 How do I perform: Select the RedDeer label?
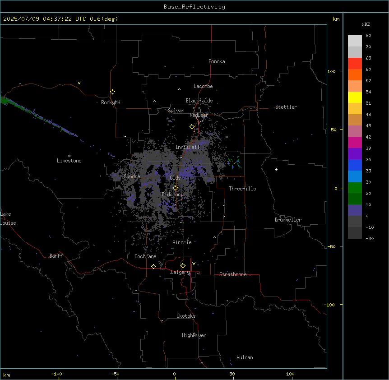[199, 115]
